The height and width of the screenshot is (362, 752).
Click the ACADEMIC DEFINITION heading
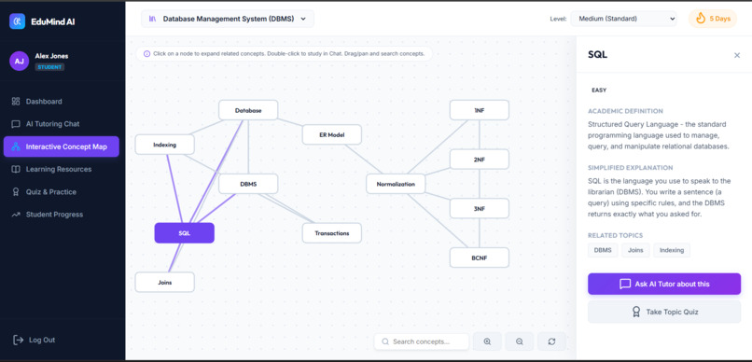(x=625, y=111)
